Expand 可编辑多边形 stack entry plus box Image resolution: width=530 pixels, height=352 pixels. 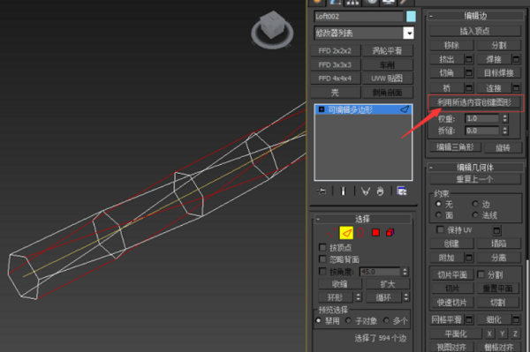click(x=322, y=109)
